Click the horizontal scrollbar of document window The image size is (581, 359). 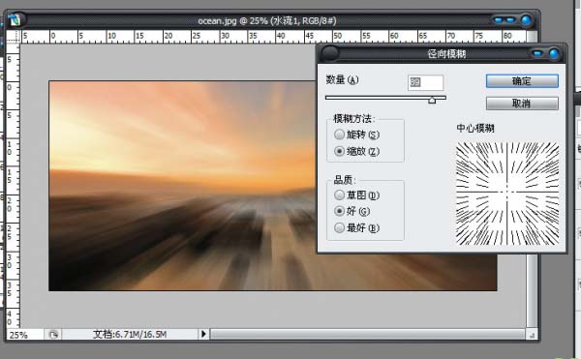point(367,334)
